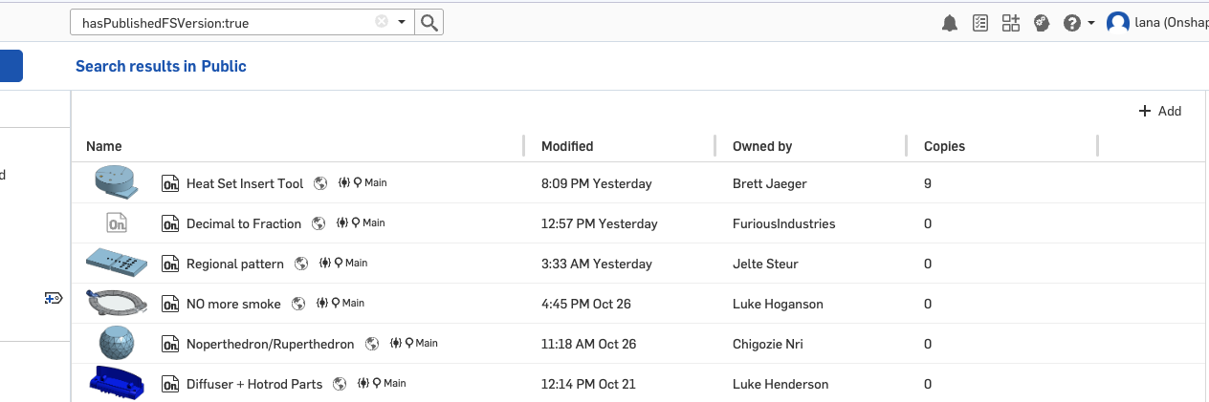Click the FeatureScript icon next to Regional pattern
1209x402 pixels.
coord(325,264)
